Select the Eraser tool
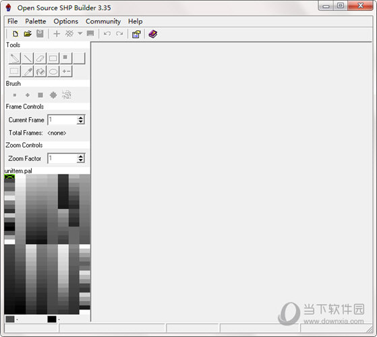 click(40, 59)
